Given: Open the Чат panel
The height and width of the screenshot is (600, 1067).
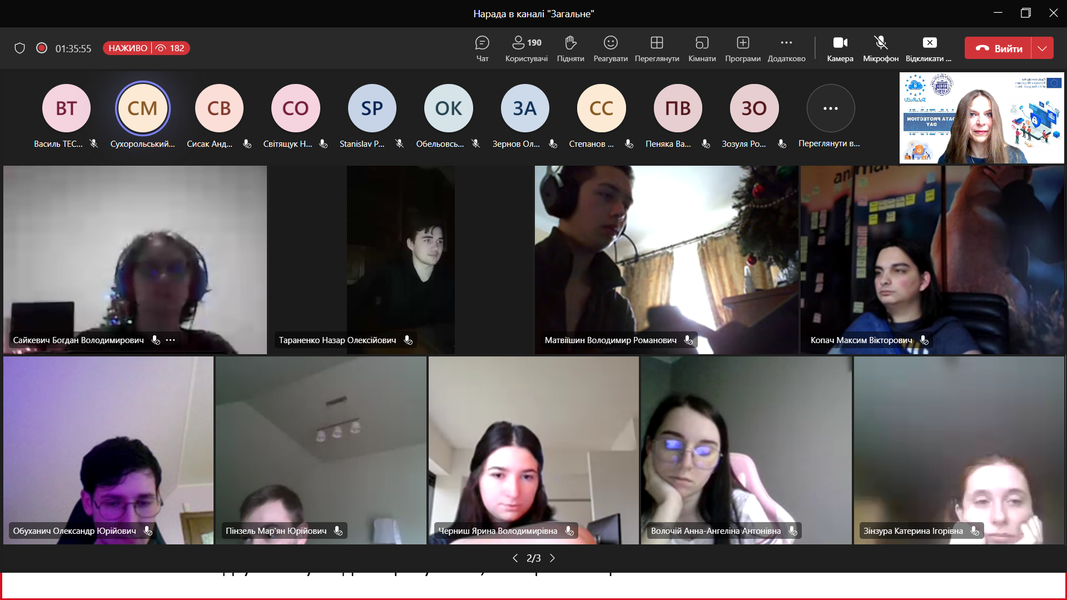Looking at the screenshot, I should 482,48.
